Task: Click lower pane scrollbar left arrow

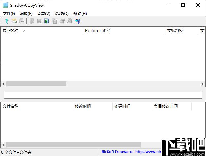Action: pyautogui.click(x=3, y=145)
